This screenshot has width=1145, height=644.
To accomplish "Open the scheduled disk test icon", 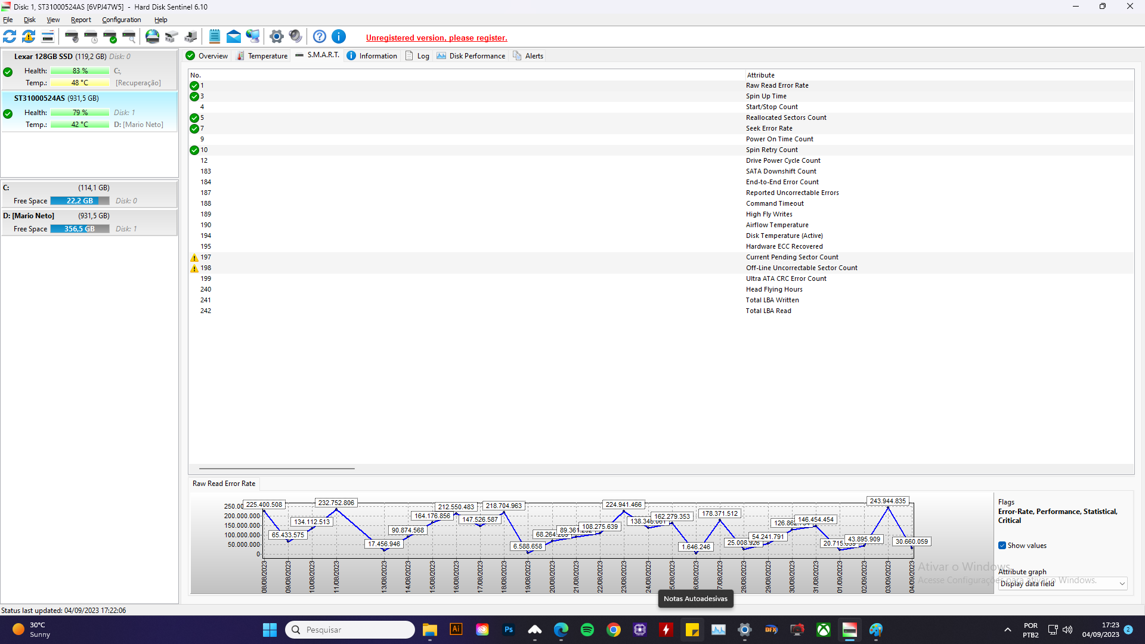I will point(91,37).
